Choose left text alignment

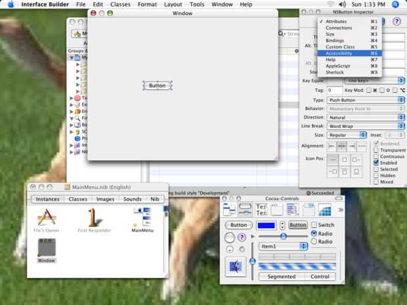coord(332,146)
